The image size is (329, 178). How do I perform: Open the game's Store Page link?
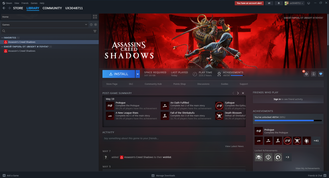tap(112, 84)
